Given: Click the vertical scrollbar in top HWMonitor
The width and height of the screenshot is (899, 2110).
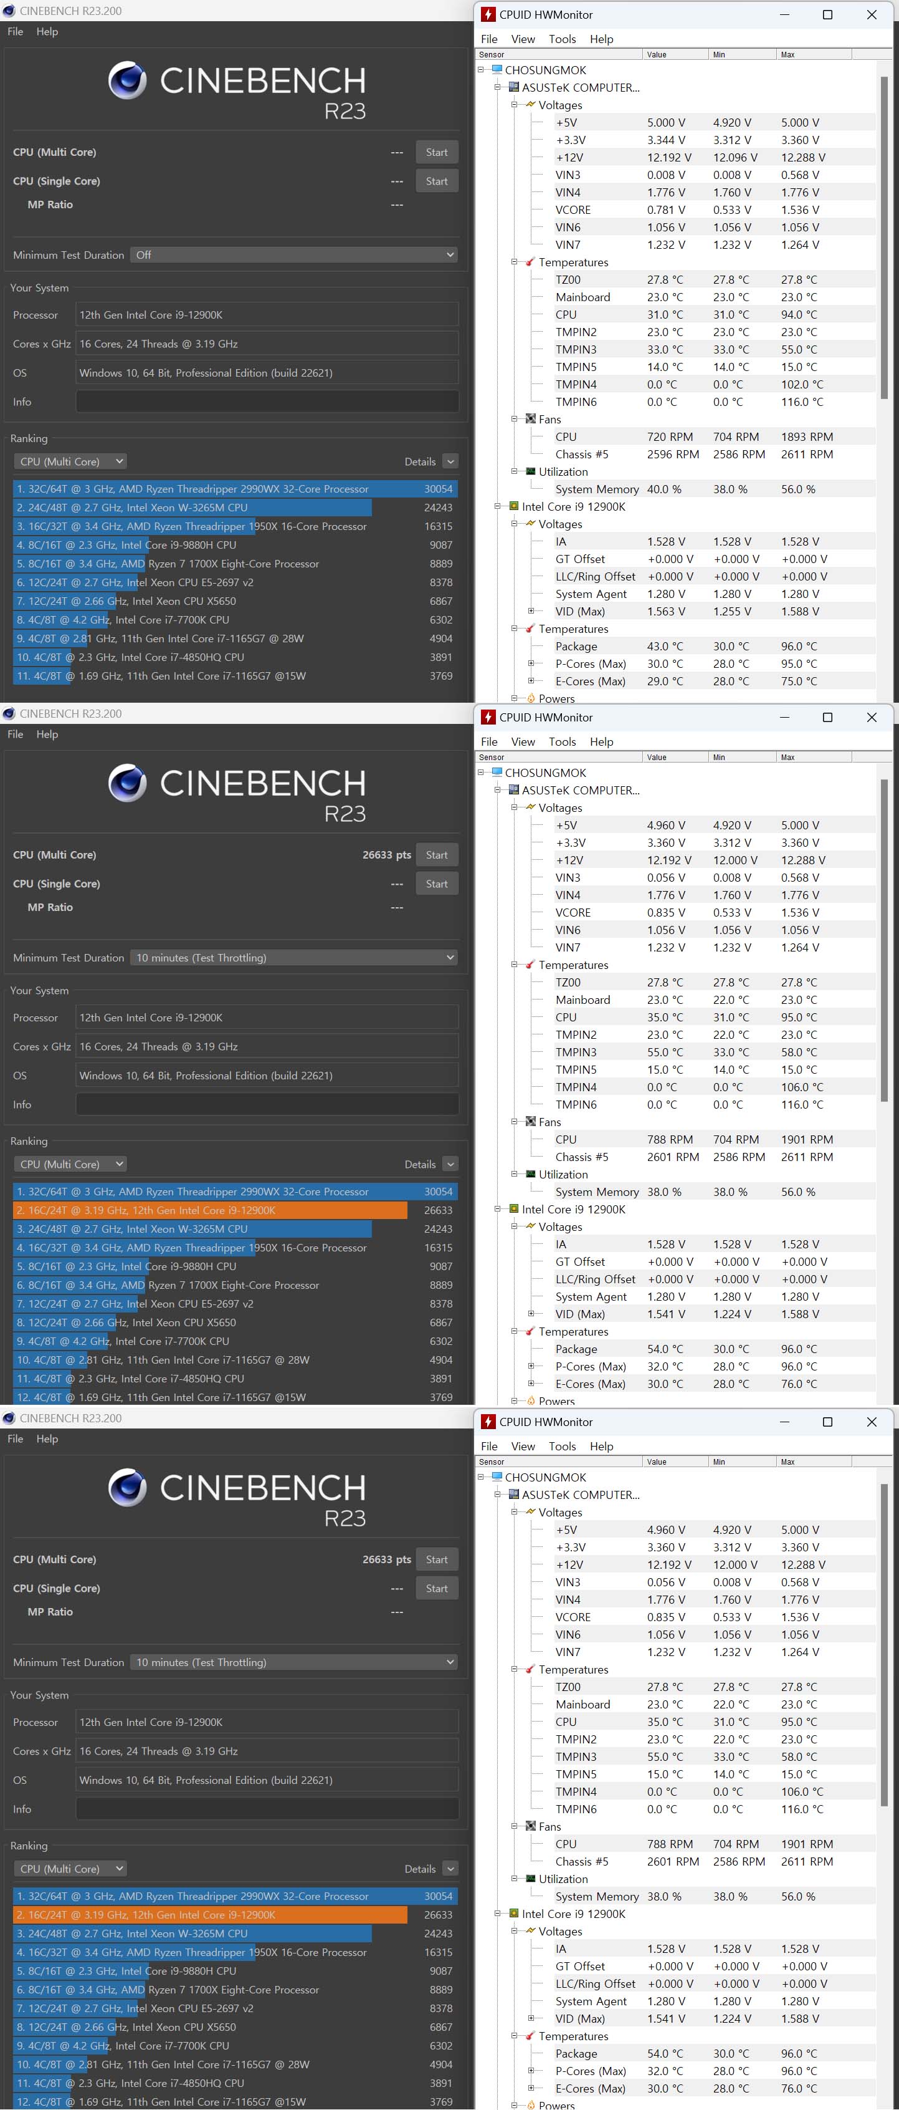Looking at the screenshot, I should [x=884, y=238].
